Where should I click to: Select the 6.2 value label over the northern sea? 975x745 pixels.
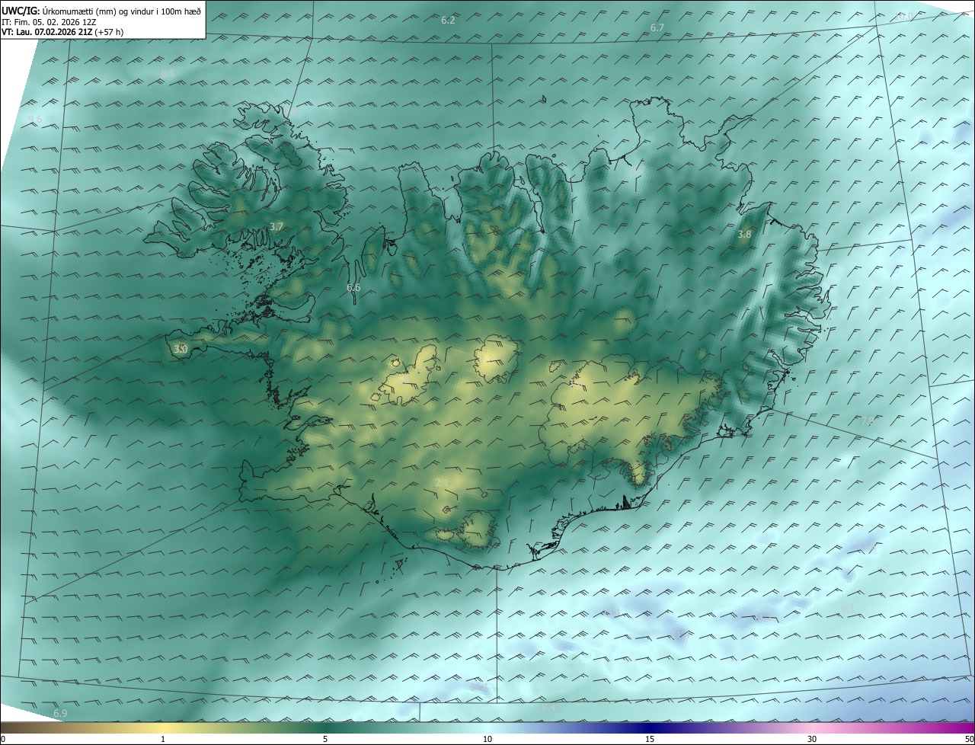pos(448,20)
